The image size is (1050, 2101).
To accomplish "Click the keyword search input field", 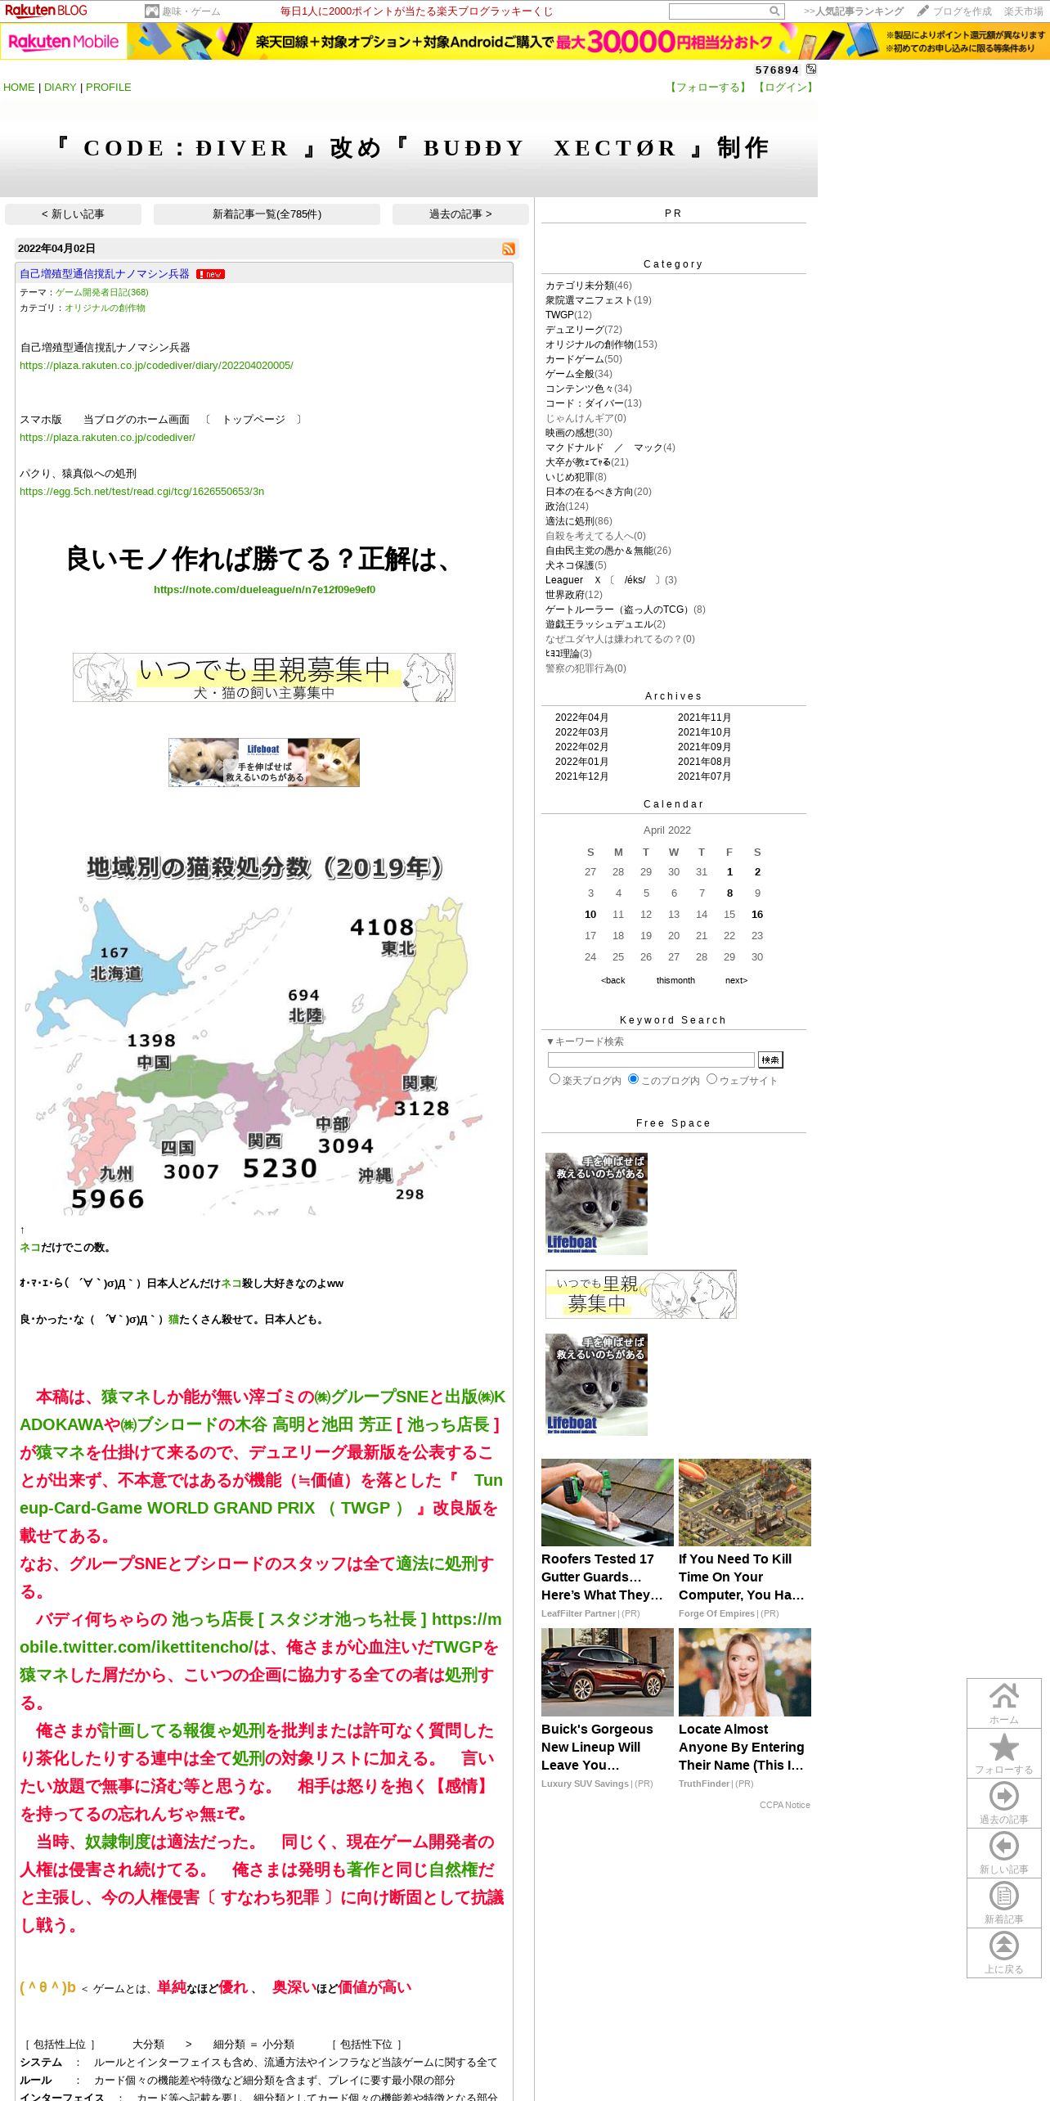I will 651,1059.
